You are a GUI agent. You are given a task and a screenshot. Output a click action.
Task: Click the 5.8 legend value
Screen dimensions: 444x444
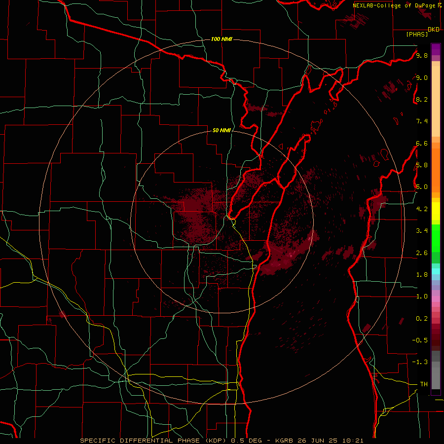(422, 165)
